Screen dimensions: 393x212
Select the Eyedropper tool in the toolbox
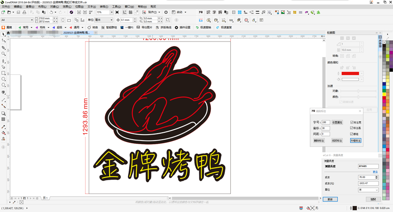tap(4, 127)
